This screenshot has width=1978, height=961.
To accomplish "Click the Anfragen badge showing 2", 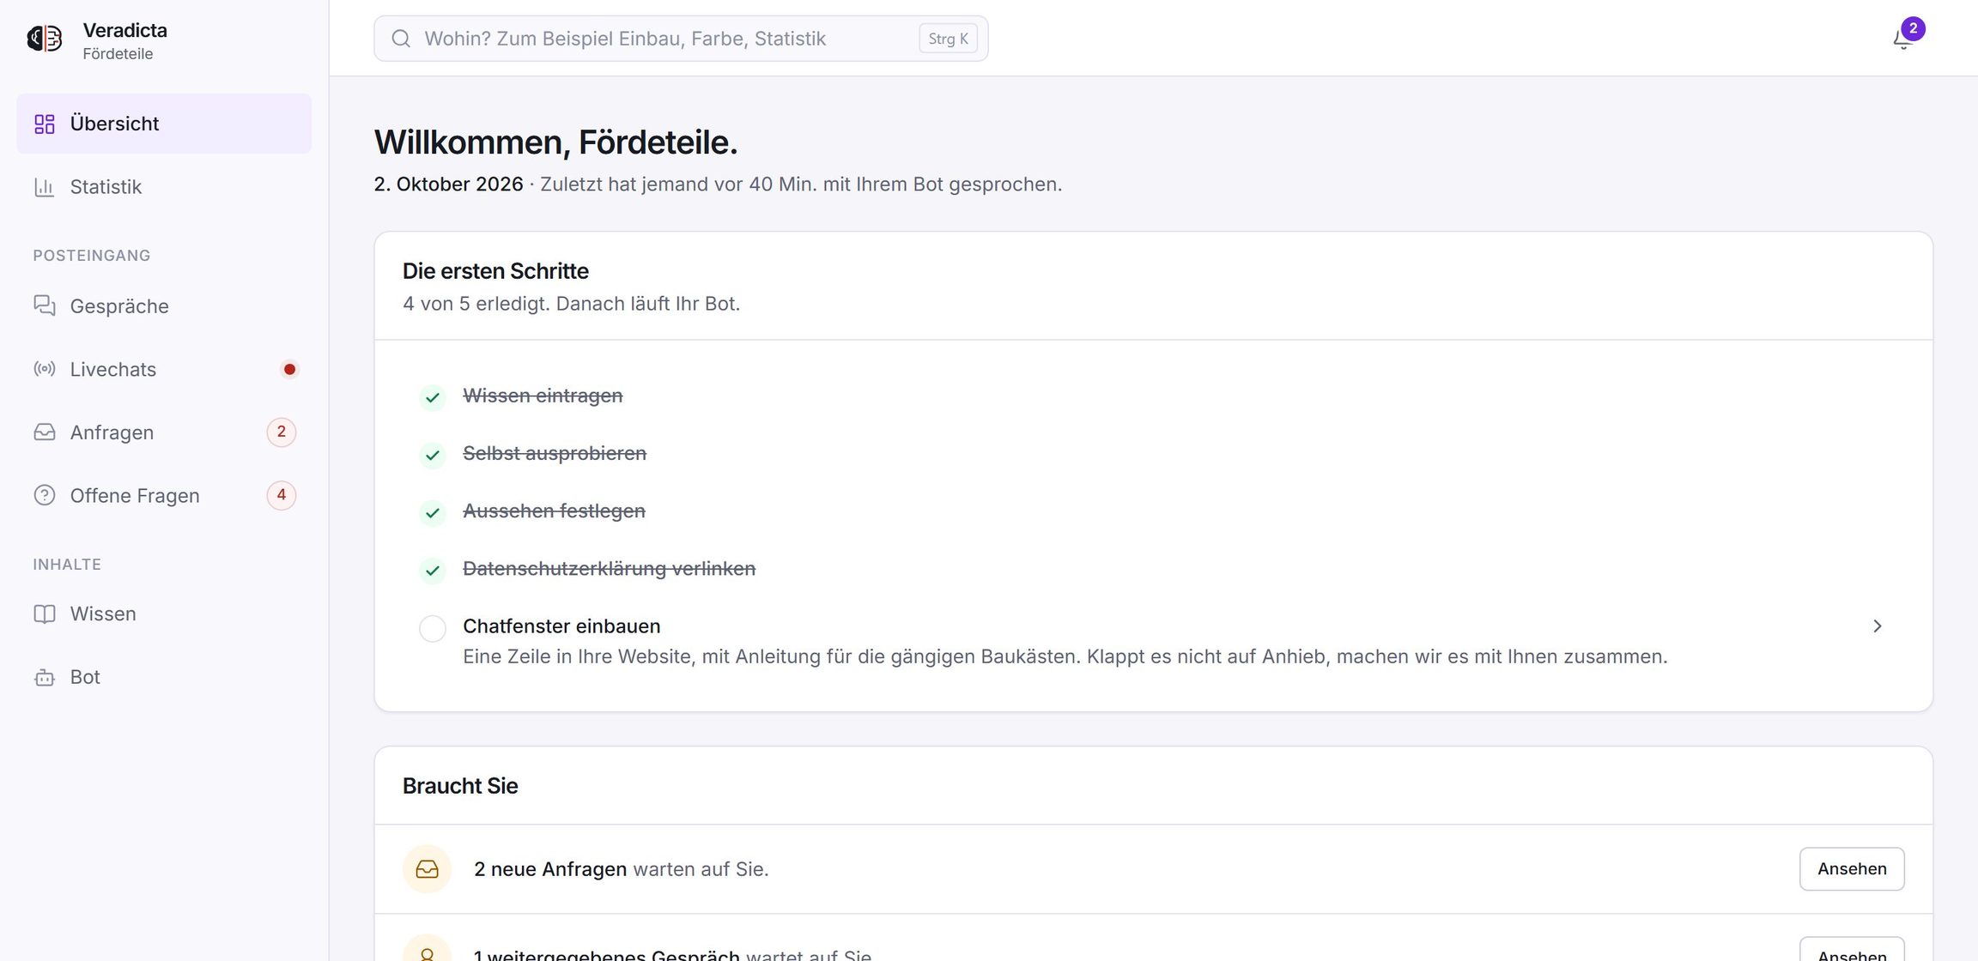I will 282,432.
